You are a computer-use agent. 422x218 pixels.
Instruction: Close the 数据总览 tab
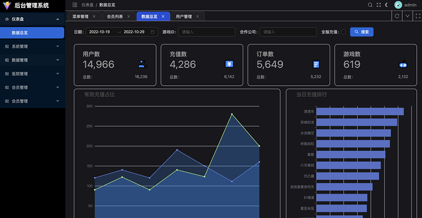pos(163,16)
